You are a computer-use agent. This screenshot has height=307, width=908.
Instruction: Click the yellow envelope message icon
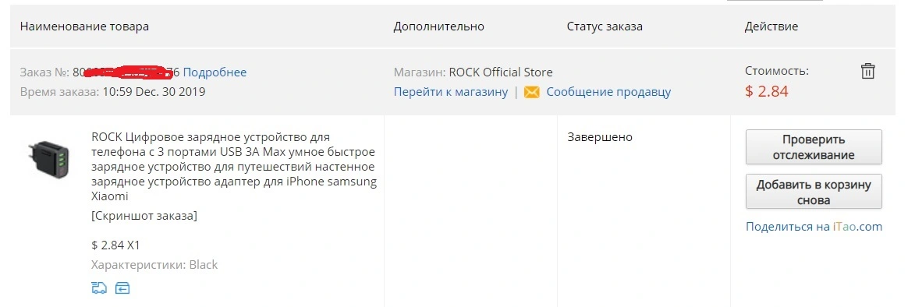(x=531, y=92)
